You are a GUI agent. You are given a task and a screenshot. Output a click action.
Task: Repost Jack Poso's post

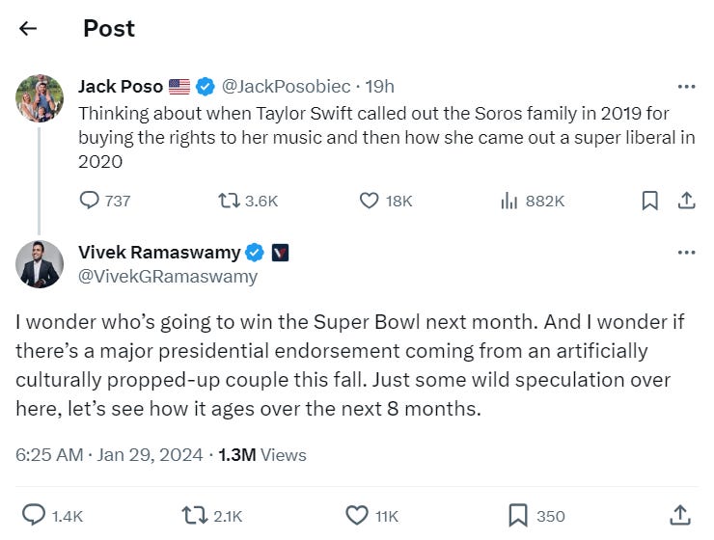tap(230, 201)
